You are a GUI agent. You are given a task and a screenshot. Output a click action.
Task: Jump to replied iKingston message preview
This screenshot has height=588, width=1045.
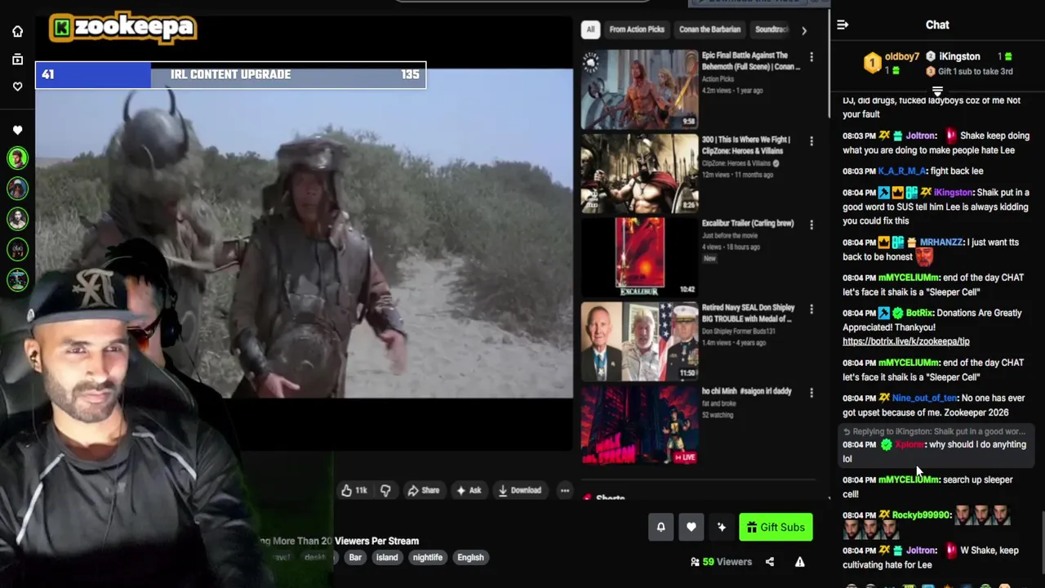[934, 431]
